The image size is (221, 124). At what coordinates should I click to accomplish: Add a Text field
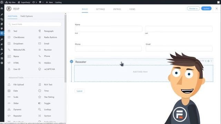(15, 31)
